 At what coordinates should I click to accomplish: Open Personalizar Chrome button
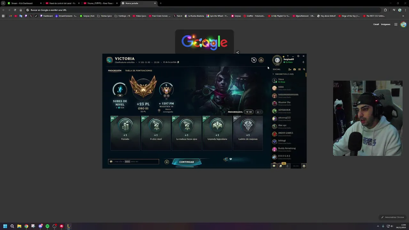[393, 217]
